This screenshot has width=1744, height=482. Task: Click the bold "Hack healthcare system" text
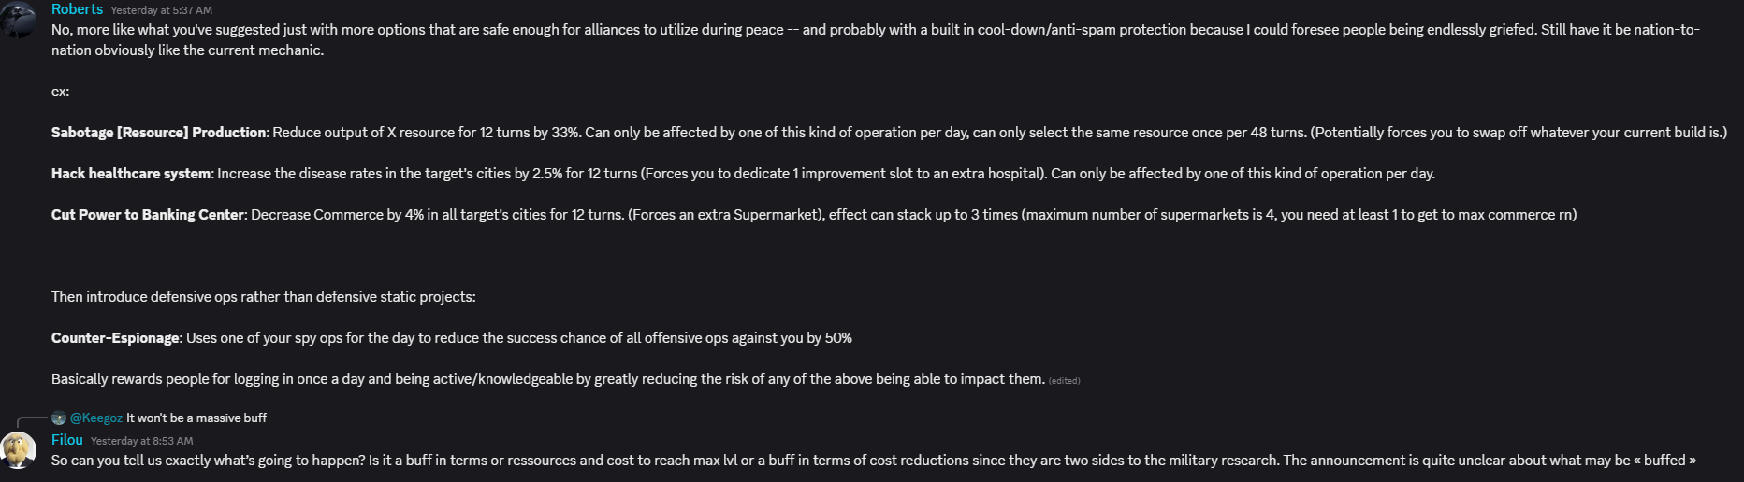pyautogui.click(x=131, y=174)
